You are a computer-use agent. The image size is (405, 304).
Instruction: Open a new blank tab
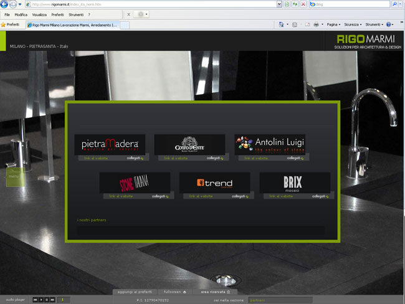(125, 25)
